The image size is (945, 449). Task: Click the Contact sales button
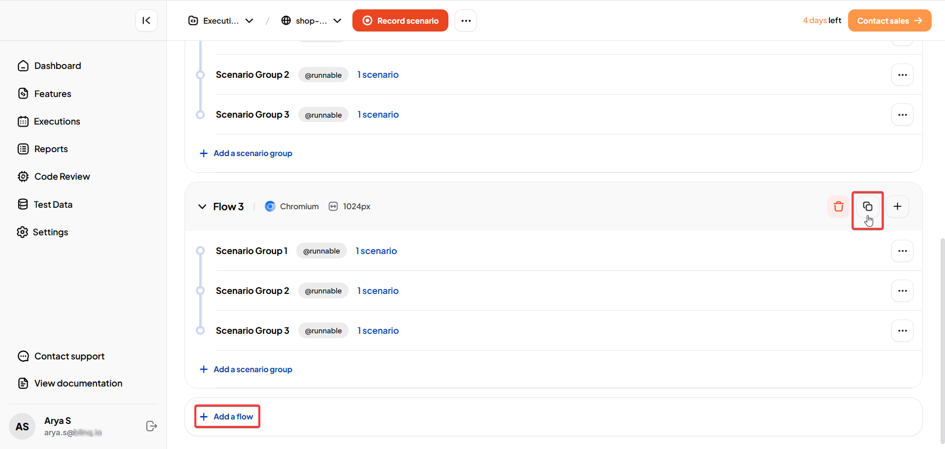click(889, 21)
